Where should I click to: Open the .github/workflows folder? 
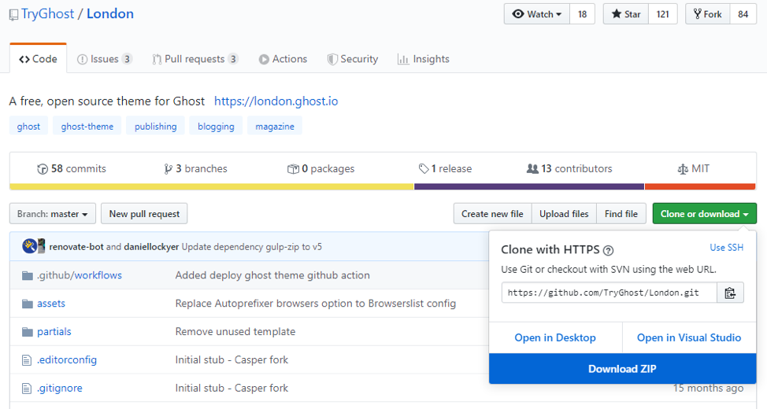tap(80, 275)
